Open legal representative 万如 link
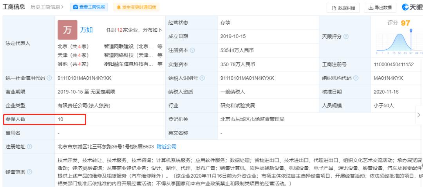This screenshot has width=423, height=187. click(86, 30)
